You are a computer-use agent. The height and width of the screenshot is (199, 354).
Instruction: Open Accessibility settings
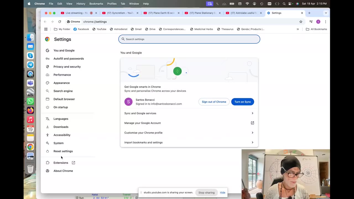[62, 135]
